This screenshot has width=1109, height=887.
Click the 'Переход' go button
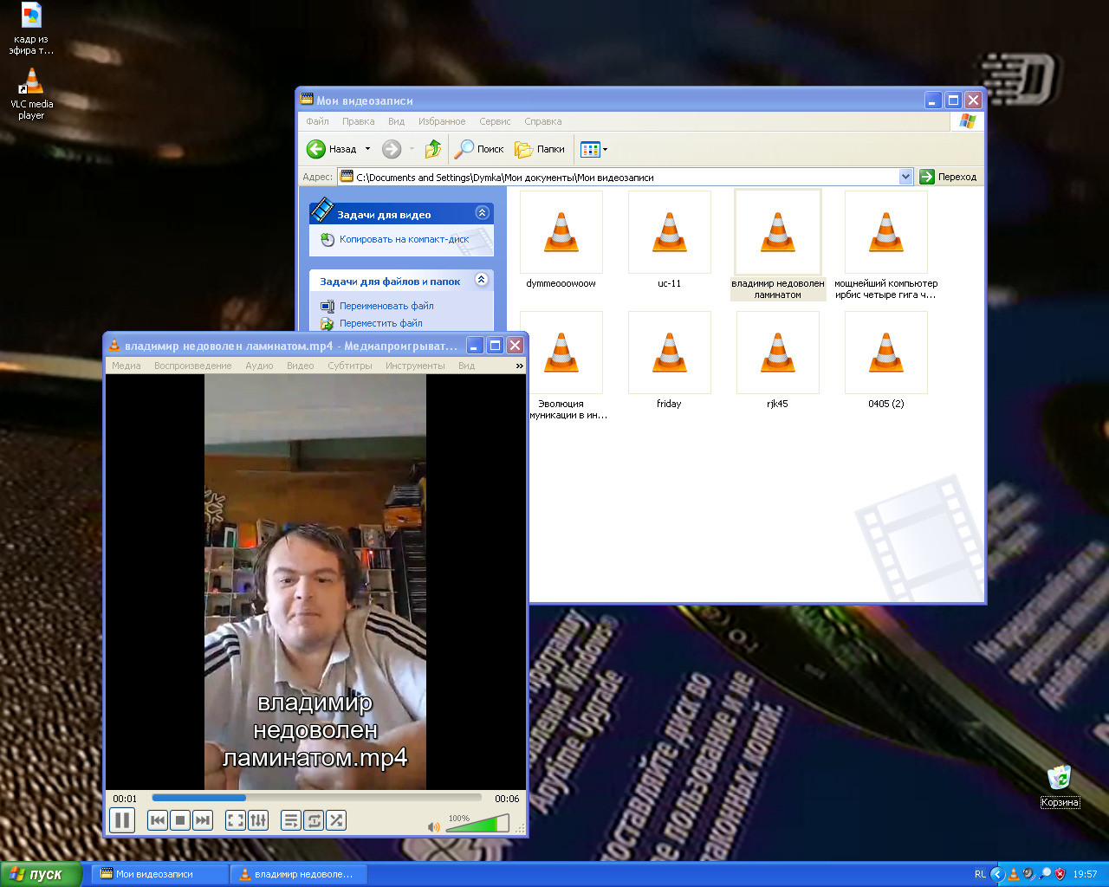949,177
